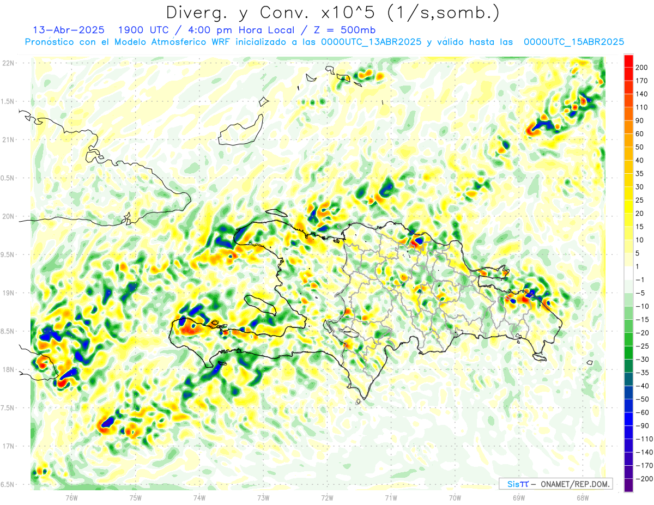This screenshot has height=505, width=654.
Task: Click the '-15' value on the color scale
Action: pyautogui.click(x=643, y=320)
